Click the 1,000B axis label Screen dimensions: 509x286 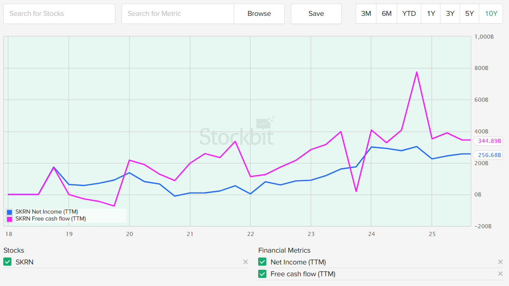click(484, 37)
